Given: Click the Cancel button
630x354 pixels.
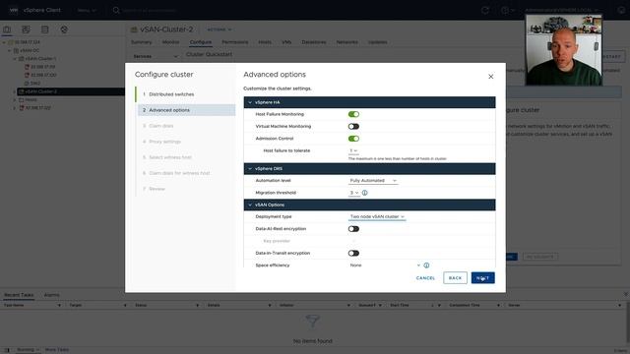Looking at the screenshot, I should click(x=425, y=277).
